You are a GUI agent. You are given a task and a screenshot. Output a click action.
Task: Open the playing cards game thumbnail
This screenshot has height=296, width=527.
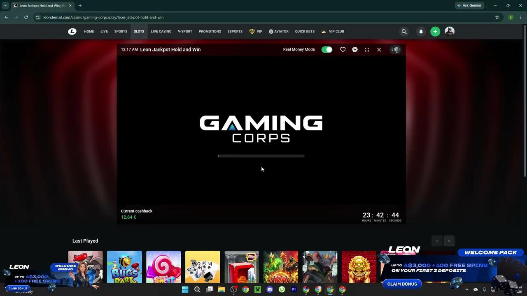[x=203, y=267]
